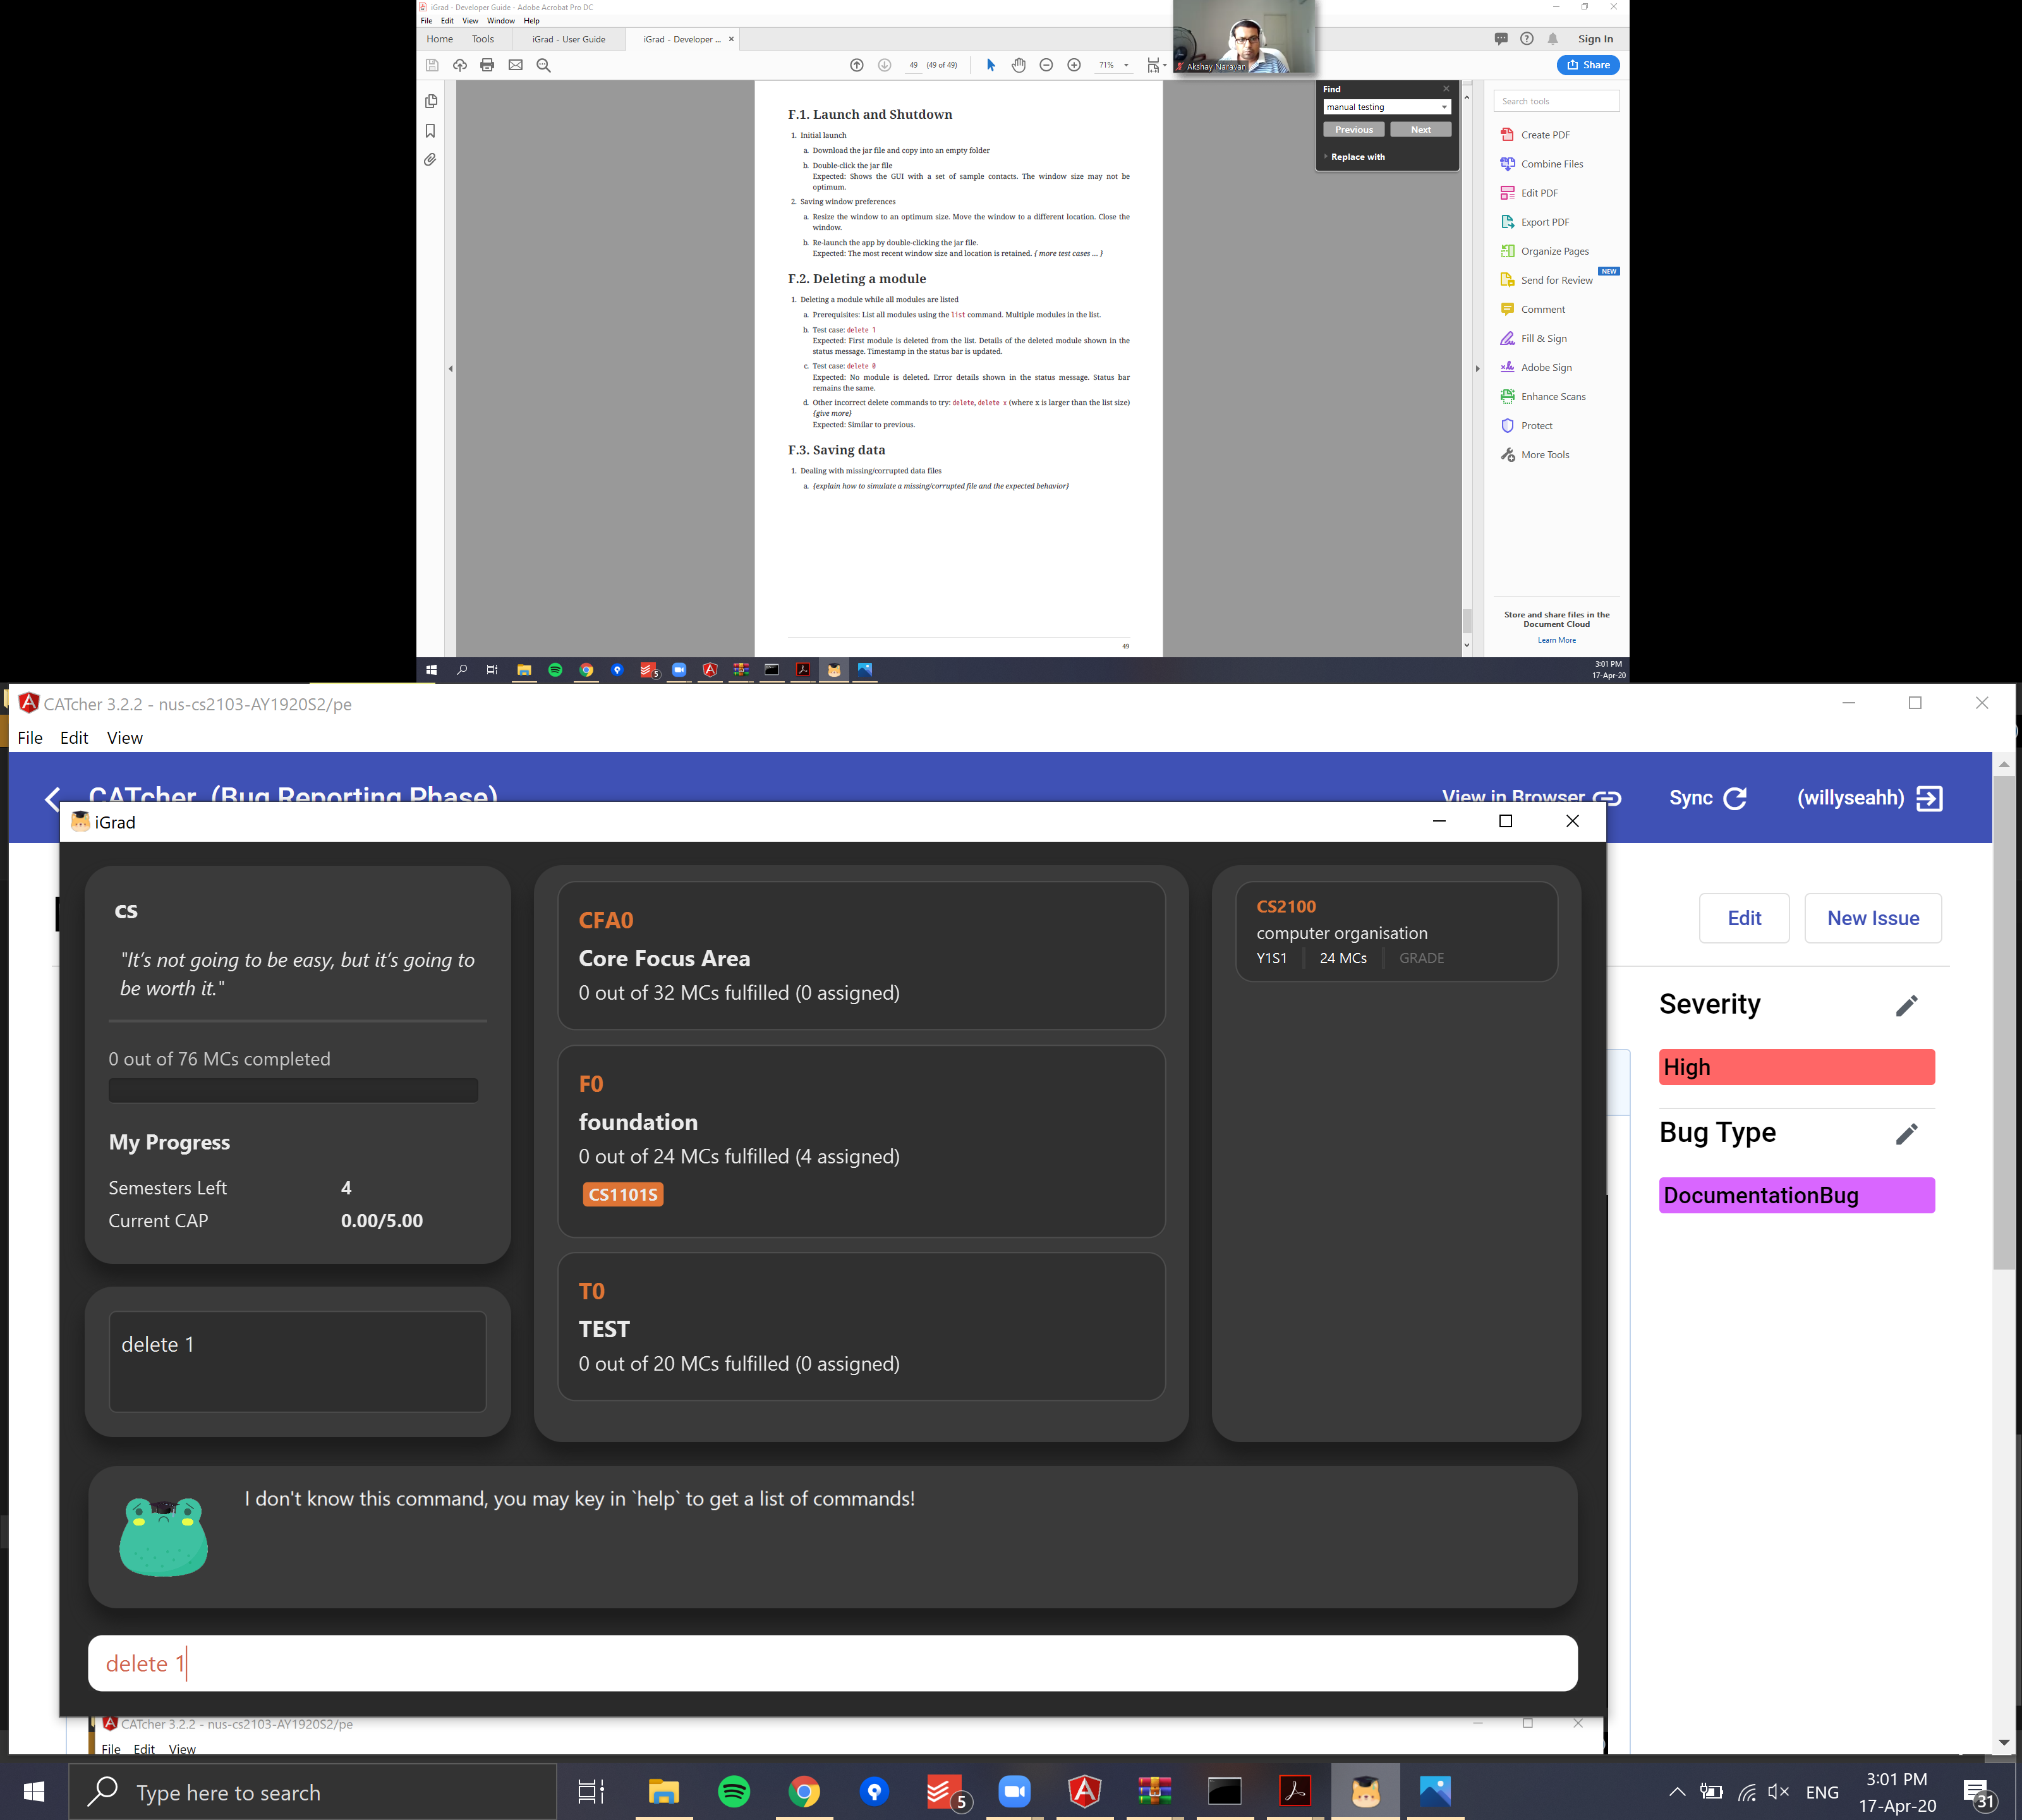The width and height of the screenshot is (2022, 1820).
Task: Open the Acrobat bookmarks panel icon
Action: click(431, 131)
